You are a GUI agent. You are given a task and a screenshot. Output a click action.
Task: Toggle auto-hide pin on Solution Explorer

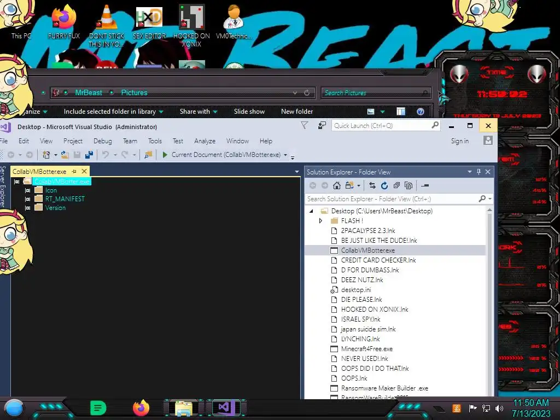tap(479, 172)
